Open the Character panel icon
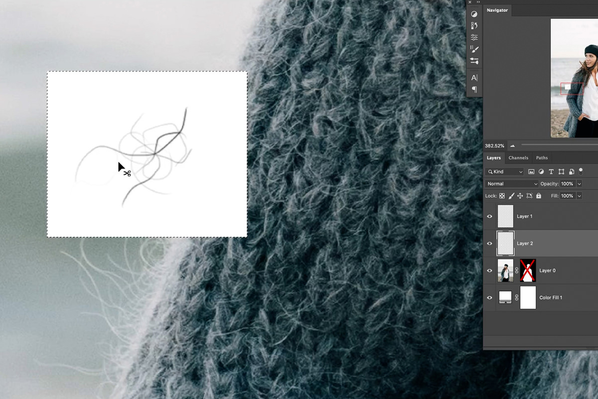The image size is (598, 399). click(474, 77)
